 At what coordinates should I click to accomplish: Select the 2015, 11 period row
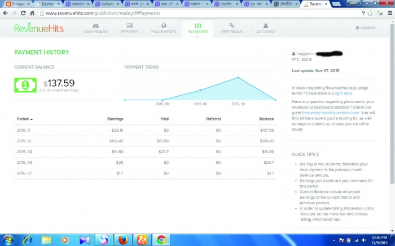[x=145, y=130]
